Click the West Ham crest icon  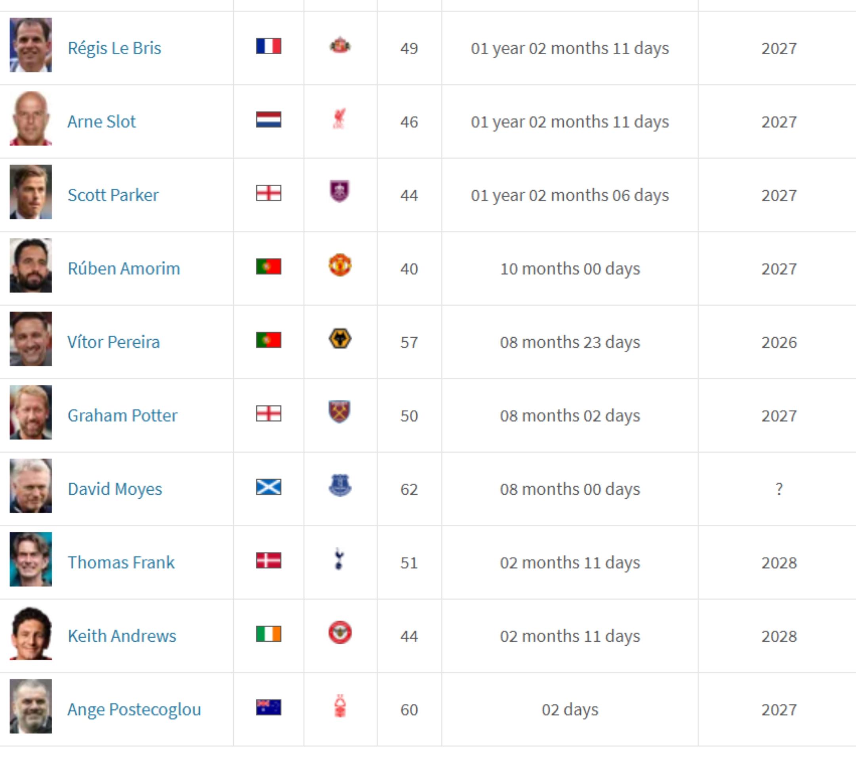(339, 412)
